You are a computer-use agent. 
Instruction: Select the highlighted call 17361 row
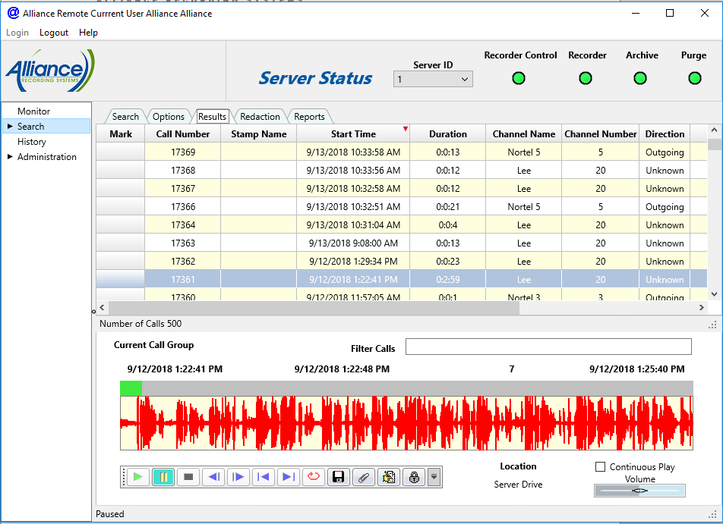402,280
